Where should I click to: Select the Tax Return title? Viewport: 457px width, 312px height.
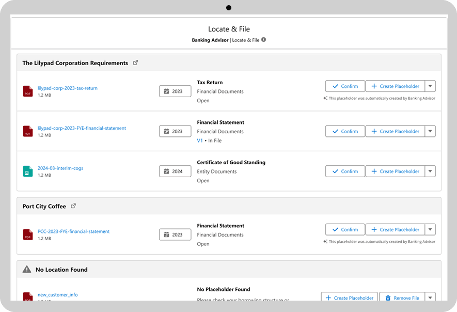tap(210, 83)
